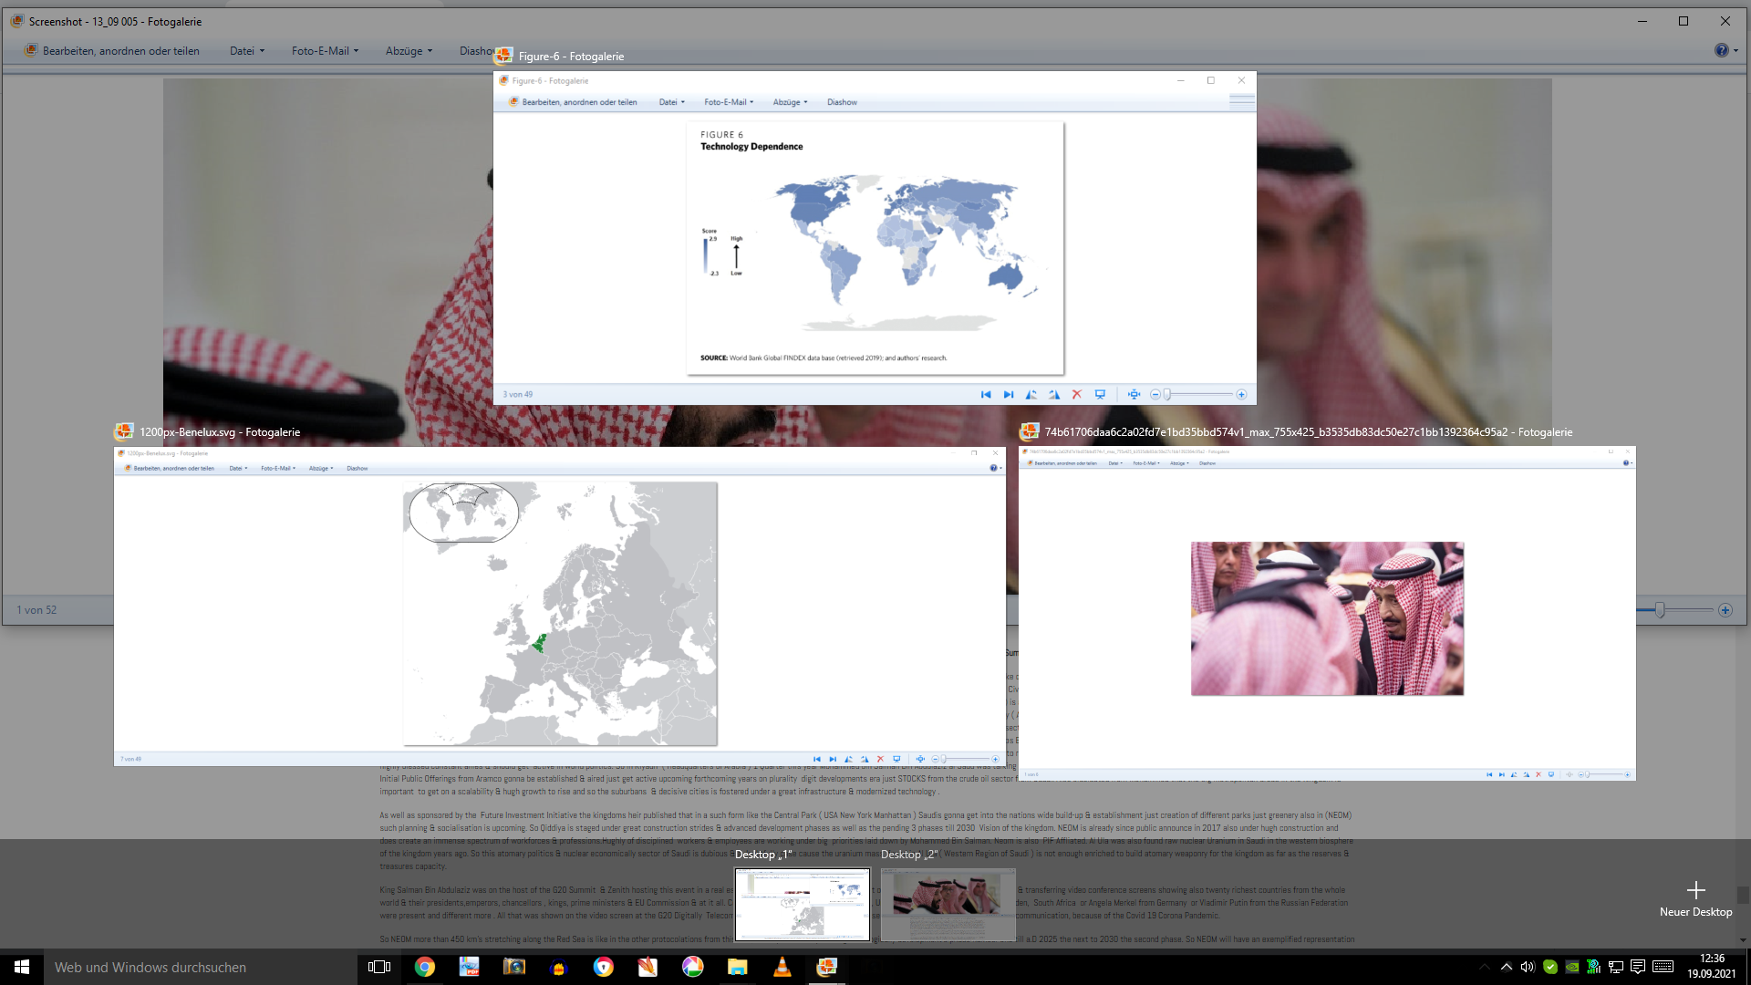Open the network status tray icon
1751x985 pixels.
[1616, 967]
